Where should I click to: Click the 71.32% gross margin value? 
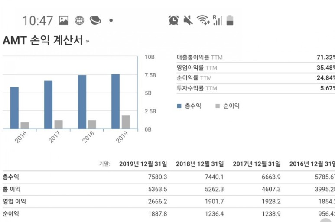(x=325, y=58)
